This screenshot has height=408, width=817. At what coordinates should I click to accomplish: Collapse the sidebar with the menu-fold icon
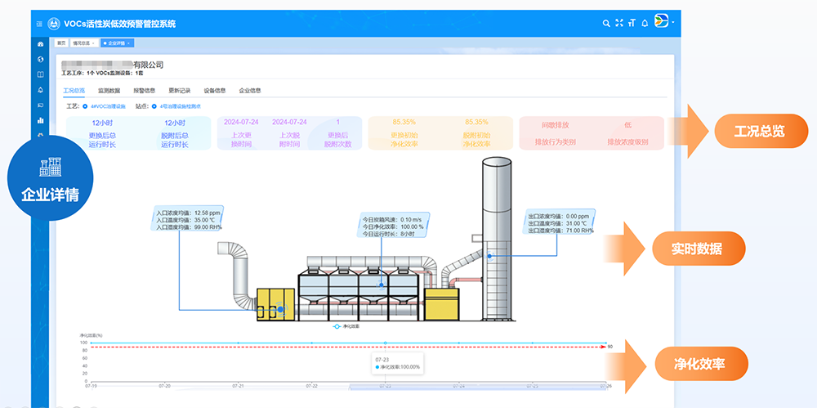(x=39, y=24)
